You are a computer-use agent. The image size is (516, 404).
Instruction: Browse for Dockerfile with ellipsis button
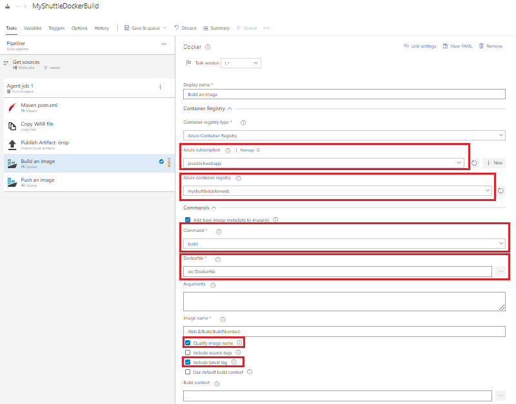pos(501,271)
